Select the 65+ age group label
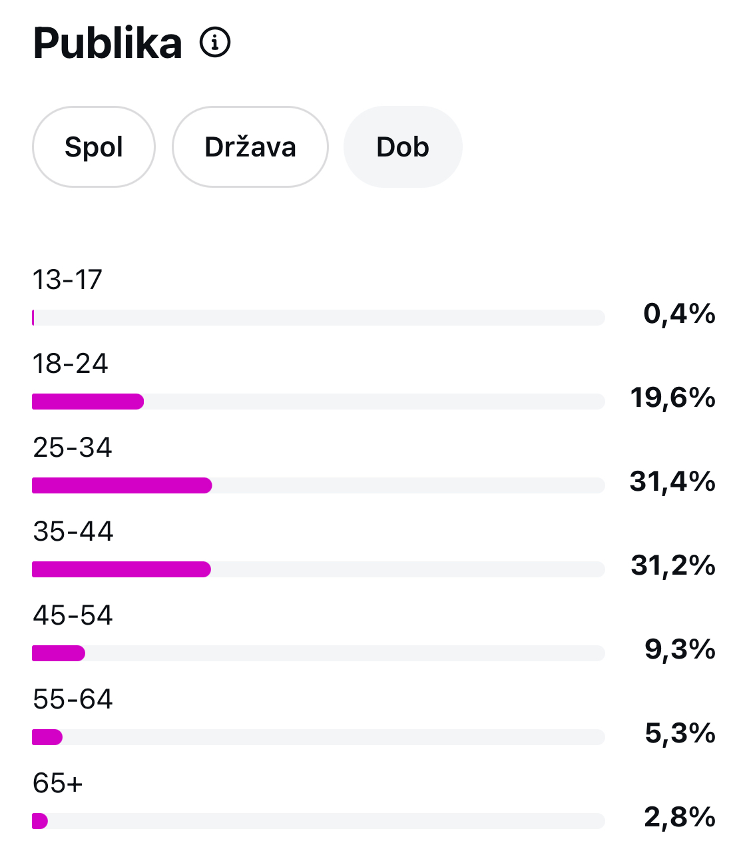 [57, 783]
